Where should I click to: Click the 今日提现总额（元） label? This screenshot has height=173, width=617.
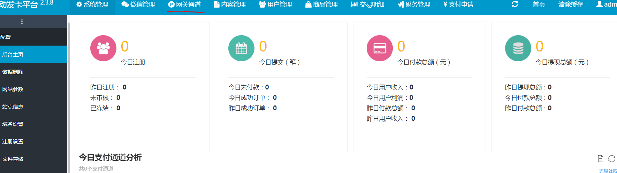pos(562,62)
